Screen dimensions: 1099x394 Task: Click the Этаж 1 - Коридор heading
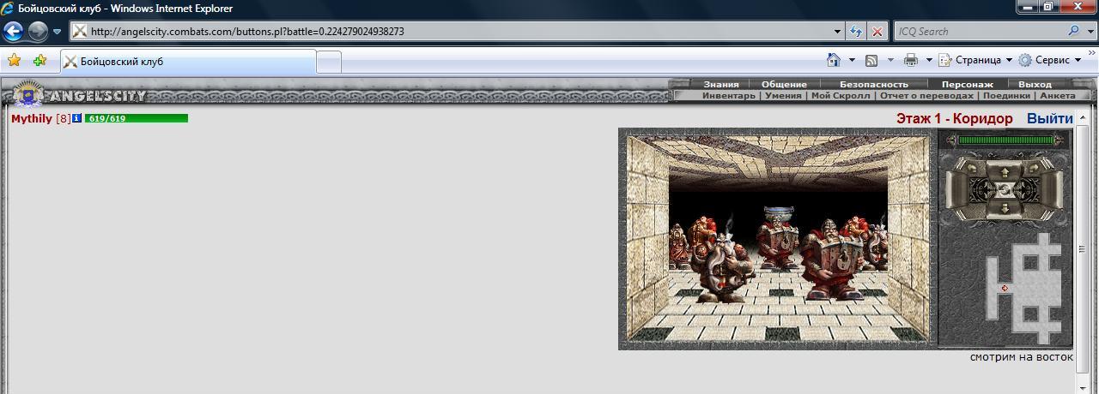pos(954,118)
